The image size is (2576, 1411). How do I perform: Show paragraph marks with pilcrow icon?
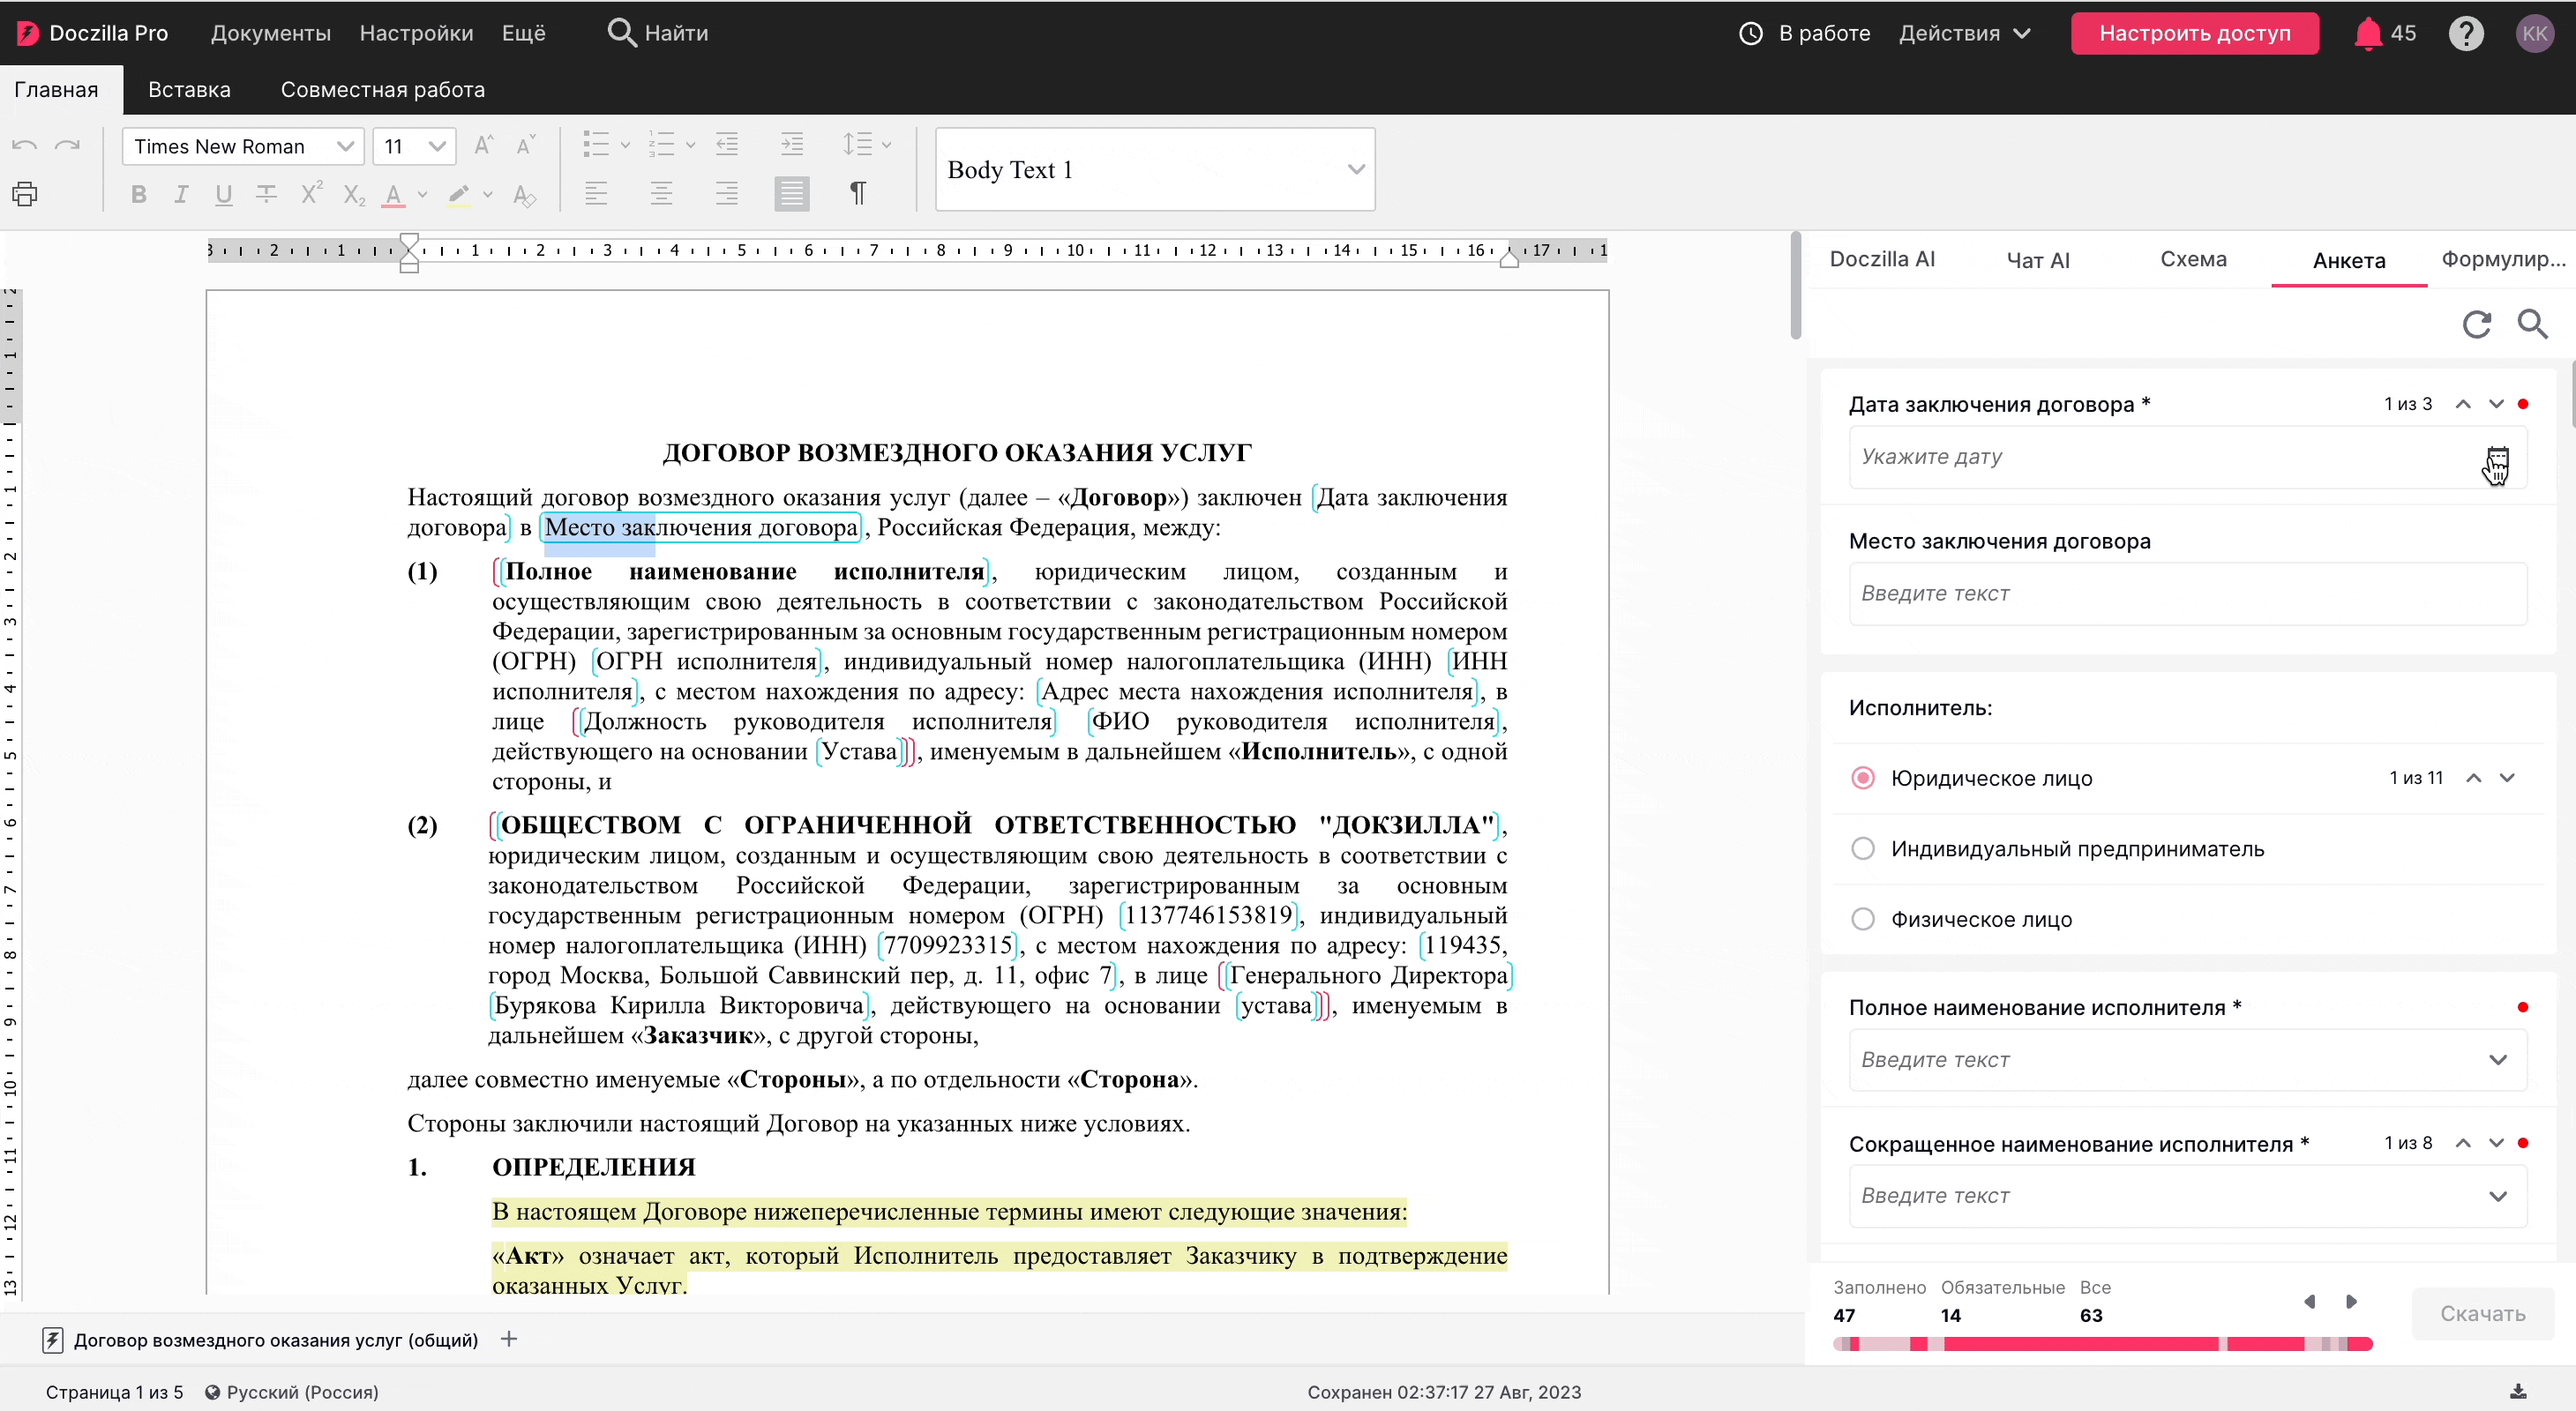(x=857, y=193)
